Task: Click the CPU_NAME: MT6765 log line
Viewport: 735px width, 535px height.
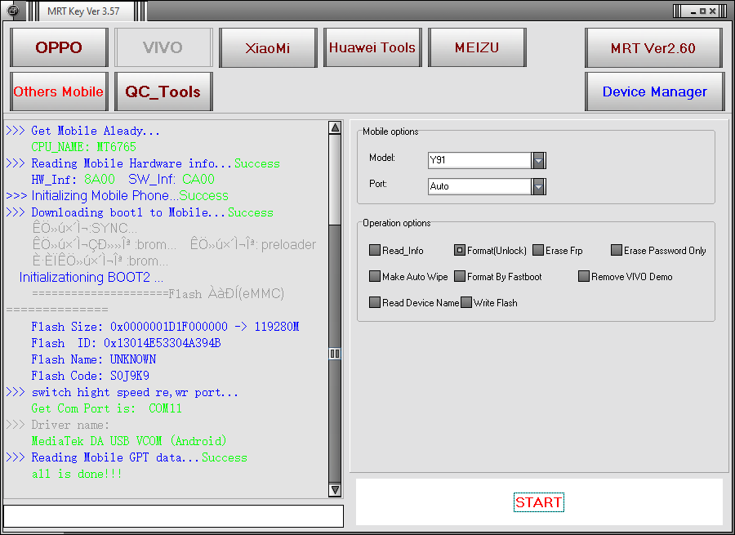Action: pyautogui.click(x=83, y=147)
